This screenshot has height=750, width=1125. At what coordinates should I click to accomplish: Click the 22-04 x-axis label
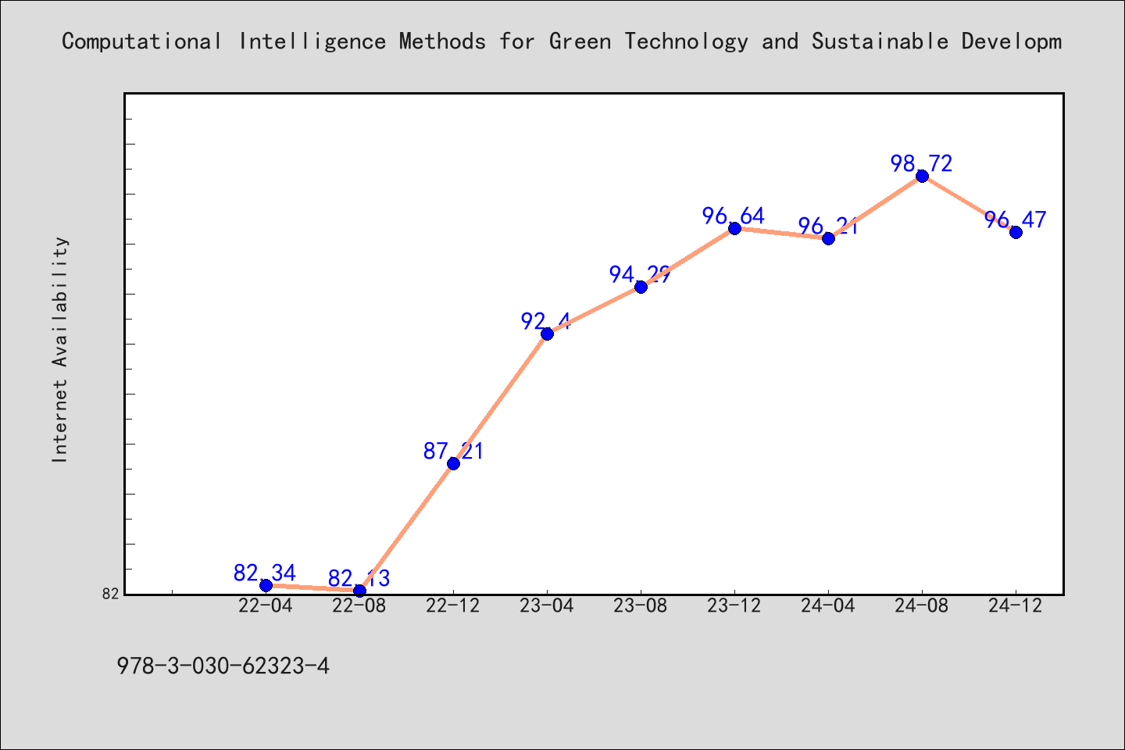pyautogui.click(x=266, y=605)
